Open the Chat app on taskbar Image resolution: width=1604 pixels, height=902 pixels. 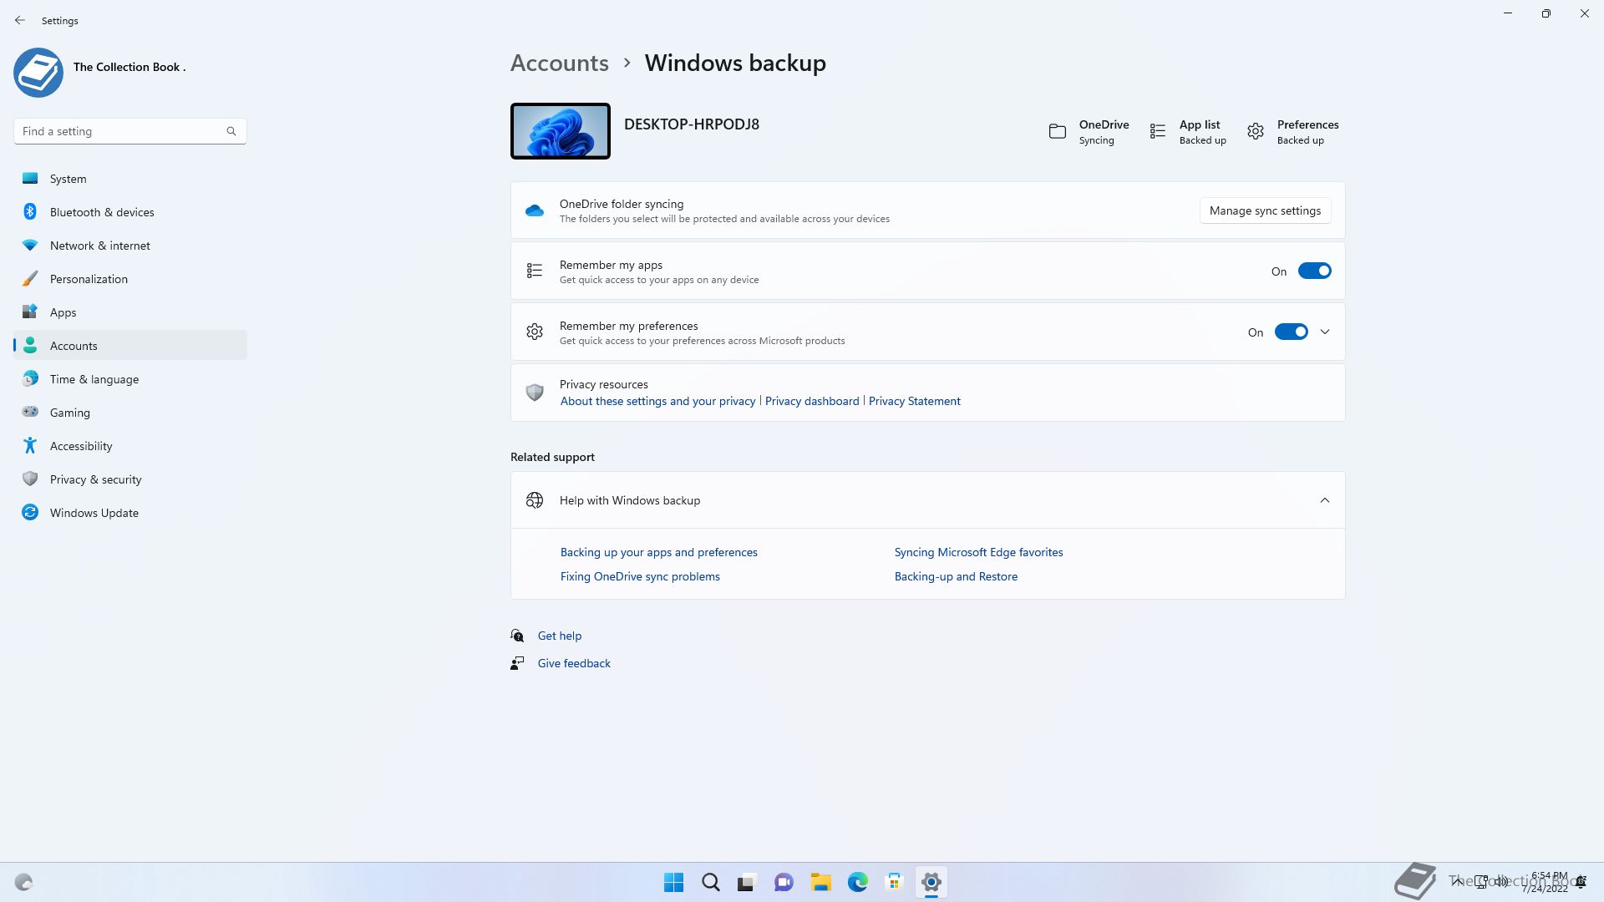click(784, 882)
